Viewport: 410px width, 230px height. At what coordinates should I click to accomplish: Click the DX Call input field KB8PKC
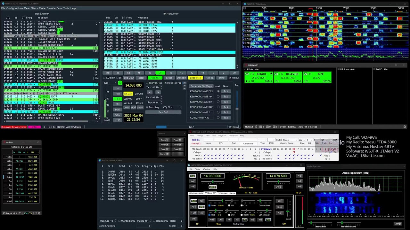point(128,99)
